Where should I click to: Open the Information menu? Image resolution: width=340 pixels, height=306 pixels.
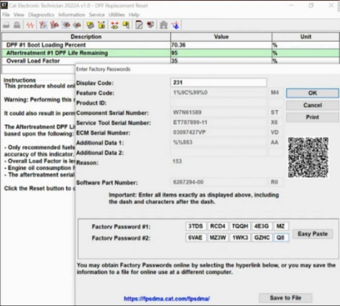(72, 15)
